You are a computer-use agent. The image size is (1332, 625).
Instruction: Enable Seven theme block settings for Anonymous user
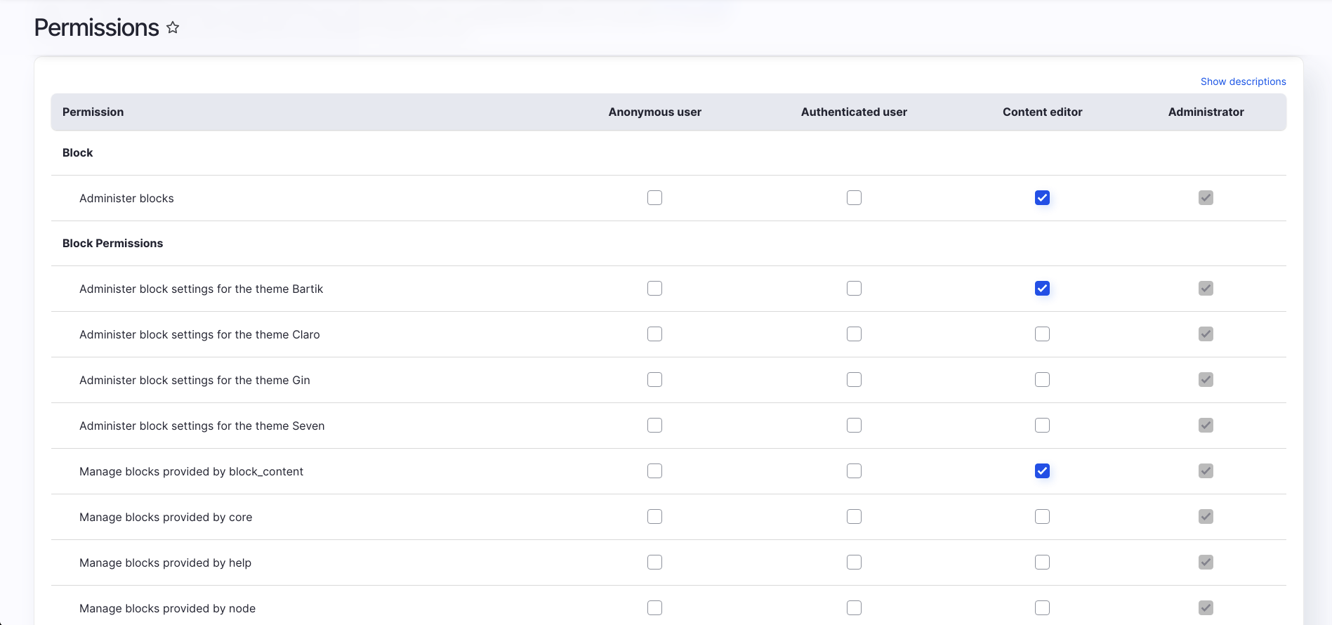point(654,426)
